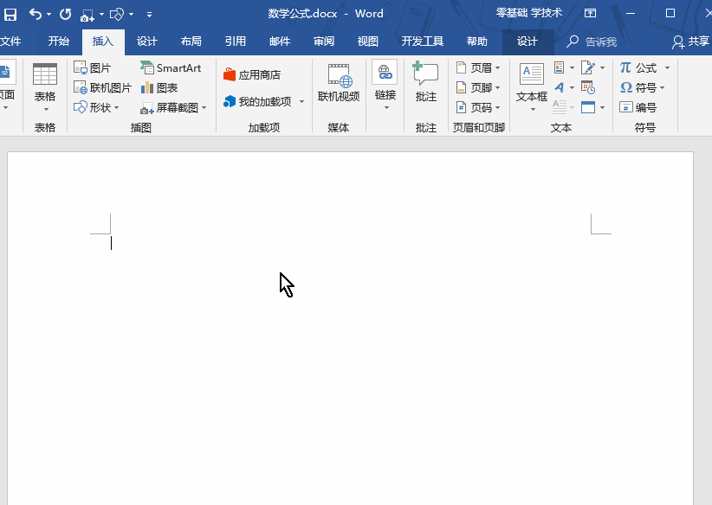
Task: Insert date and time icon
Action: tap(587, 87)
